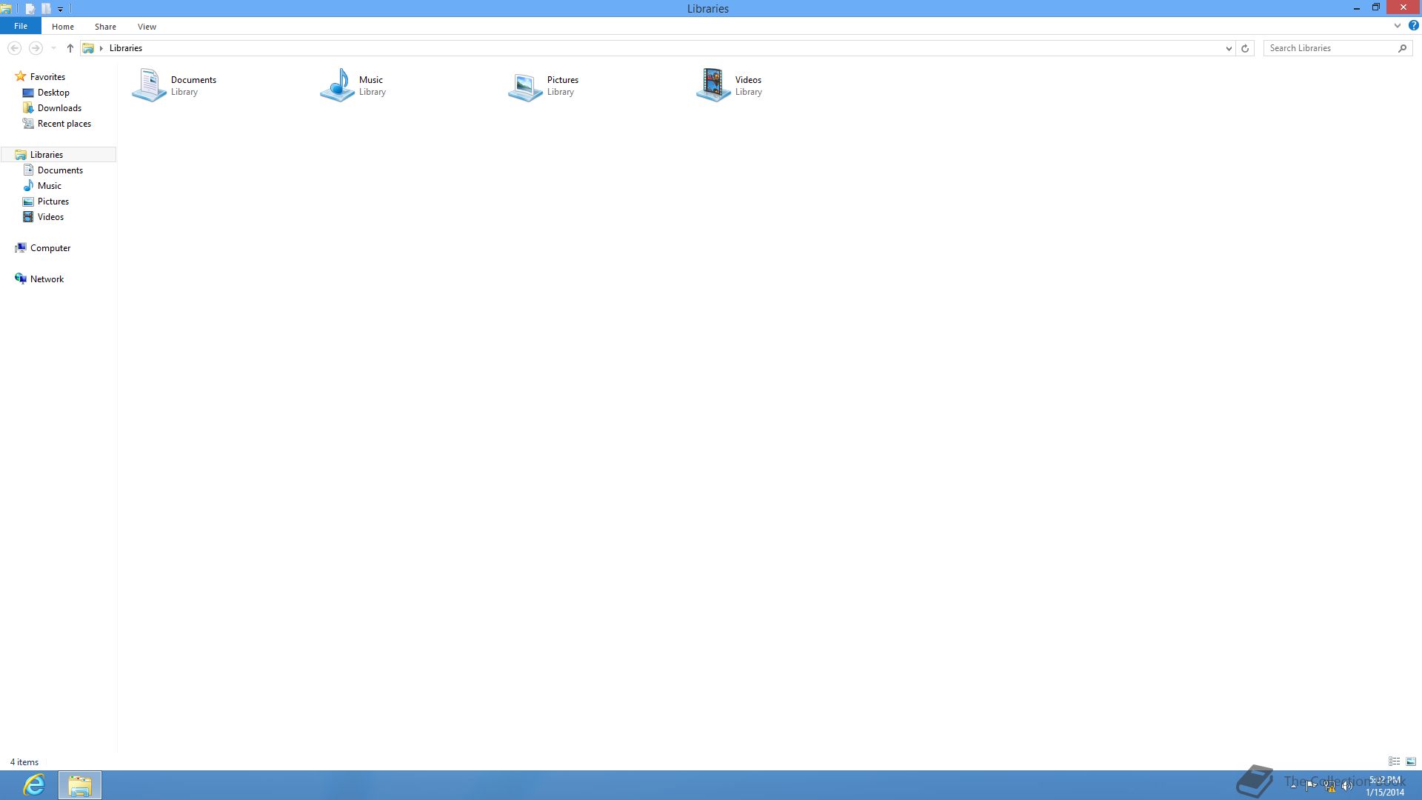This screenshot has height=800, width=1422.
Task: Launch Internet Explorer from the taskbar
Action: (x=34, y=785)
